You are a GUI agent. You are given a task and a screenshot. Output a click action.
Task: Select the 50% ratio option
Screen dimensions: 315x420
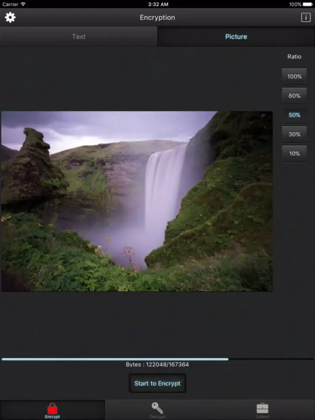click(x=294, y=115)
